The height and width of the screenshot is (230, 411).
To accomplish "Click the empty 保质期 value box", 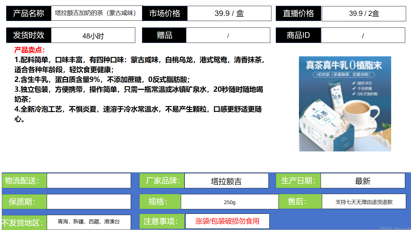I will coord(89,202).
